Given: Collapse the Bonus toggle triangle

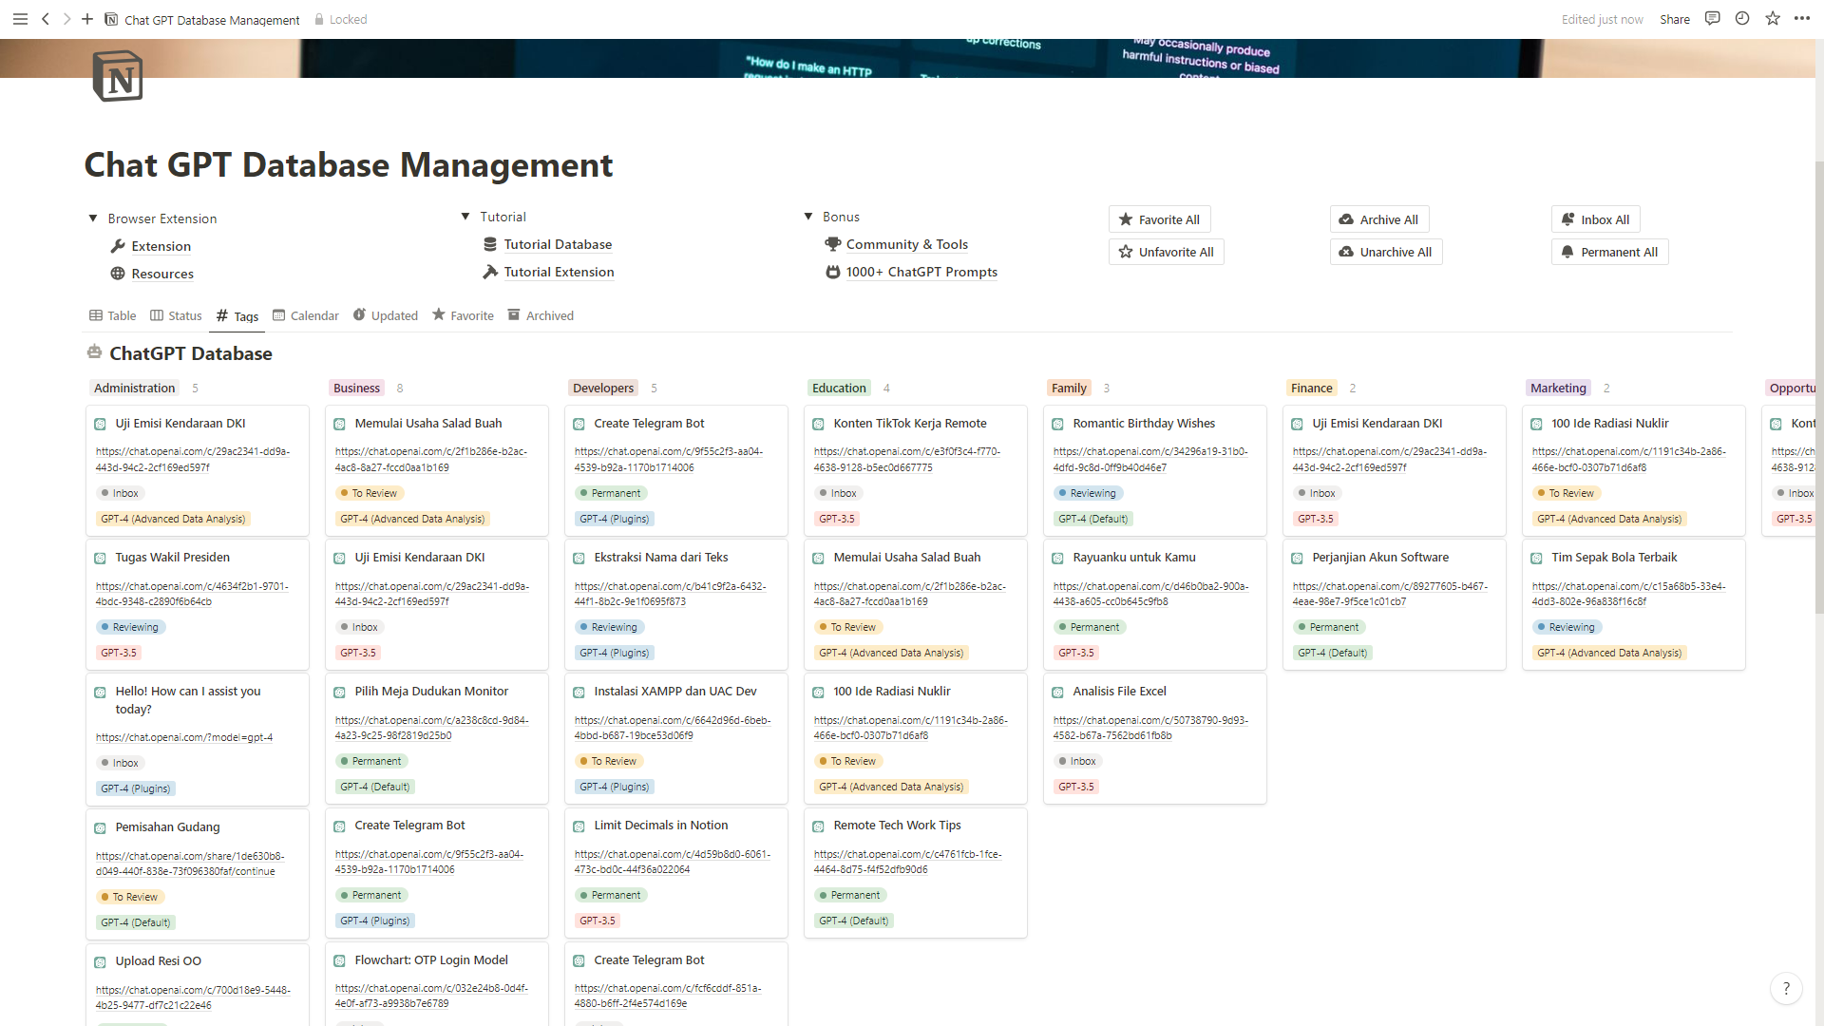Looking at the screenshot, I should [808, 217].
